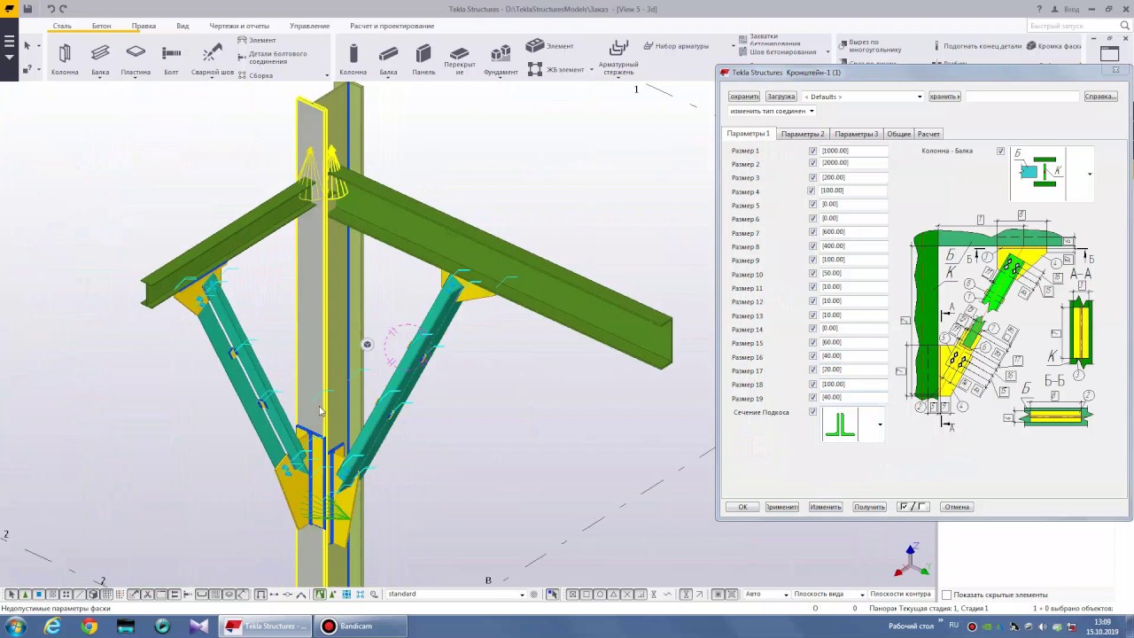The width and height of the screenshot is (1134, 638).
Task: Uncheck the checkbox for Размер 5
Action: (x=812, y=205)
